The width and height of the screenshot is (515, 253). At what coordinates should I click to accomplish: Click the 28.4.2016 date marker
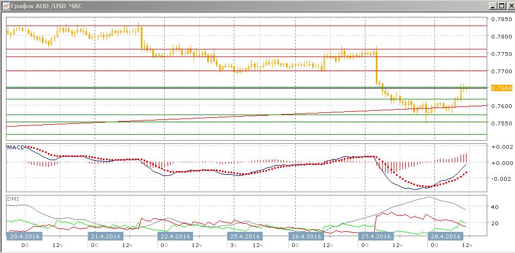(x=445, y=236)
